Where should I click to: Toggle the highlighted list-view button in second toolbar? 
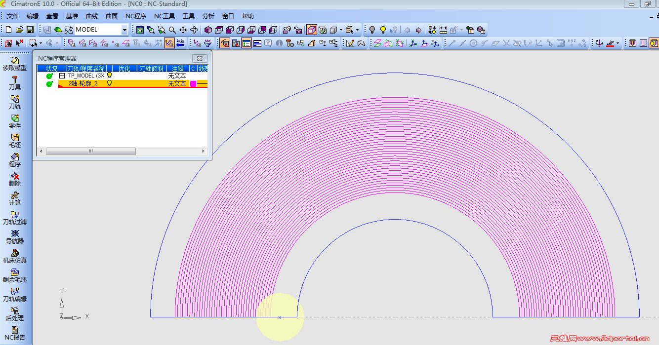pos(247,43)
